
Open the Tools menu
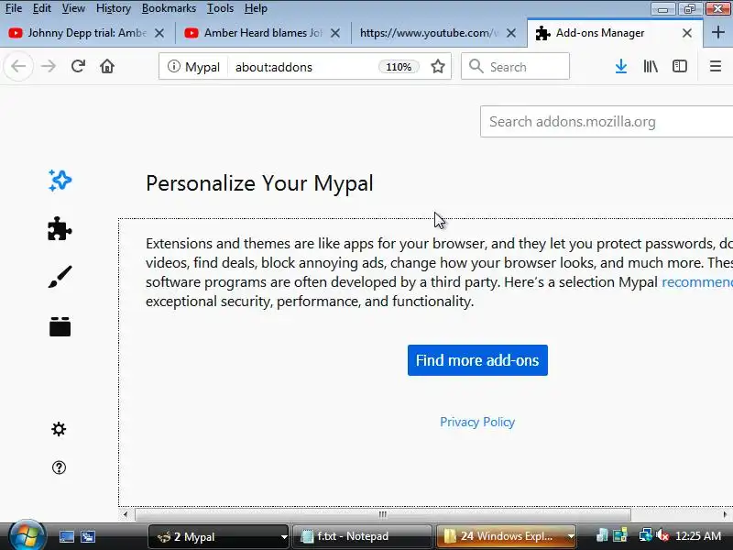[x=220, y=8]
